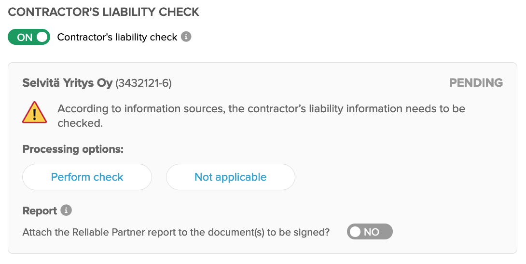Image resolution: width=526 pixels, height=264 pixels.
Task: Click the white knob on the NO switch
Action: click(x=355, y=232)
